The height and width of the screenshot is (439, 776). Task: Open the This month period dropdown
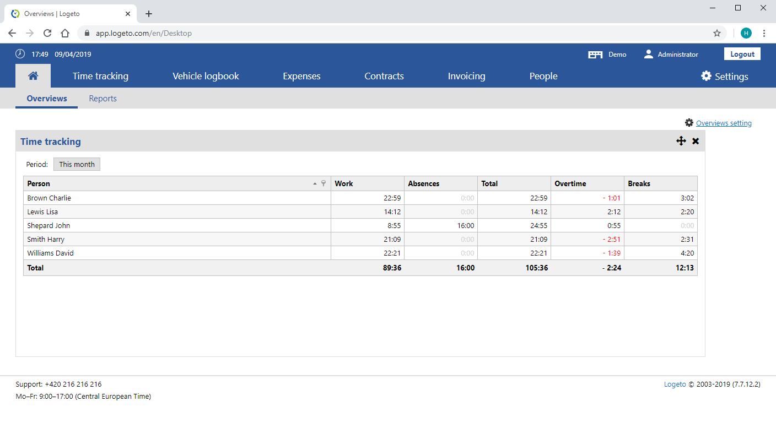coord(77,164)
